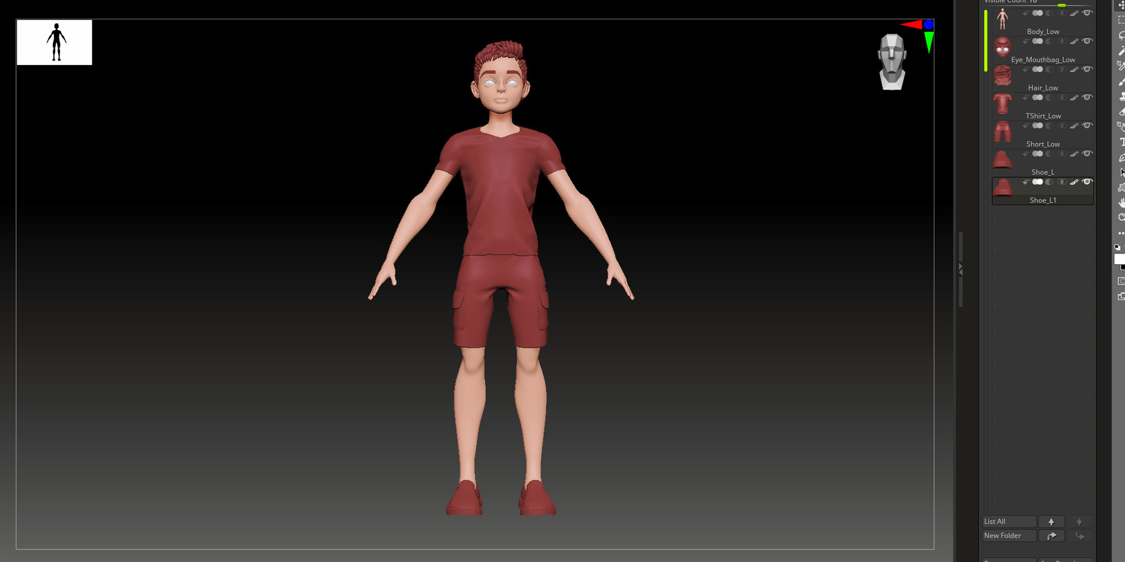The width and height of the screenshot is (1125, 562).
Task: Set Shoe_L1 to boolean union mode
Action: tap(1037, 182)
